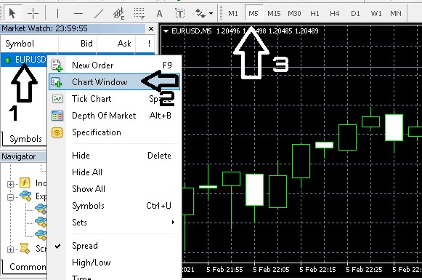The width and height of the screenshot is (422, 280).
Task: Activate the crosshair tool
Action: click(33, 13)
